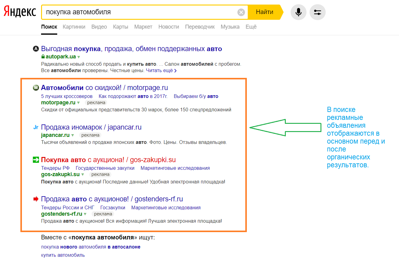Open the Продажа иномарок / japancar.ru title

pyautogui.click(x=91, y=127)
